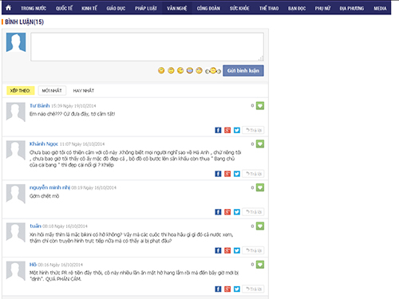Open Tư Bánh's commenter name
399x299 pixels.
40,106
